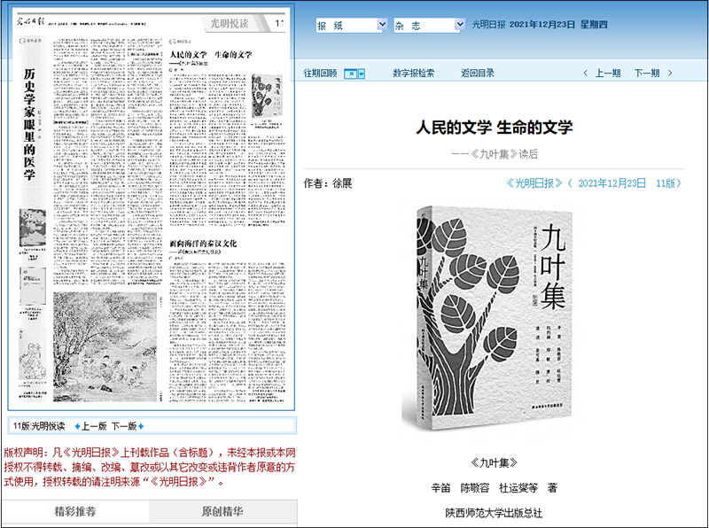
Task: Click the blue left arrow before 上一版
Action: click(x=77, y=426)
